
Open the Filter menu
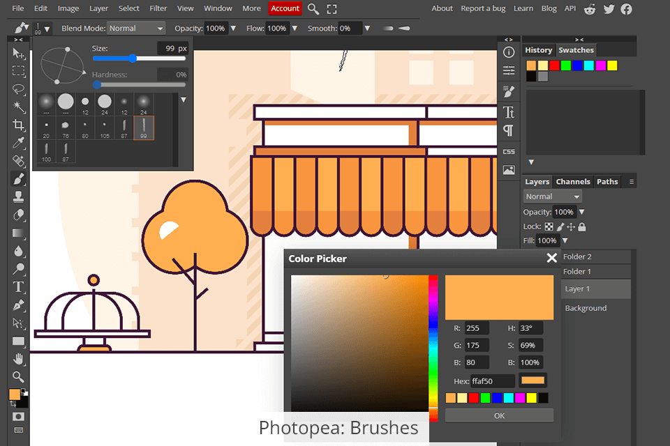[x=158, y=8]
